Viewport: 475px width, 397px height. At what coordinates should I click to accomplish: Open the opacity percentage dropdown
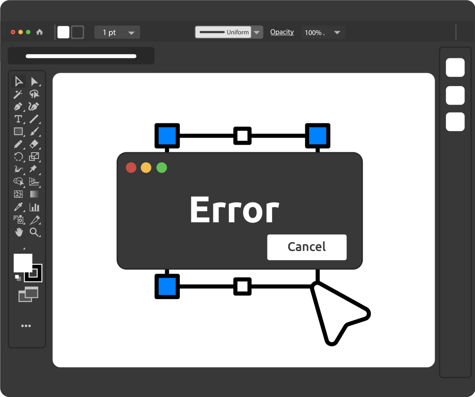(337, 32)
